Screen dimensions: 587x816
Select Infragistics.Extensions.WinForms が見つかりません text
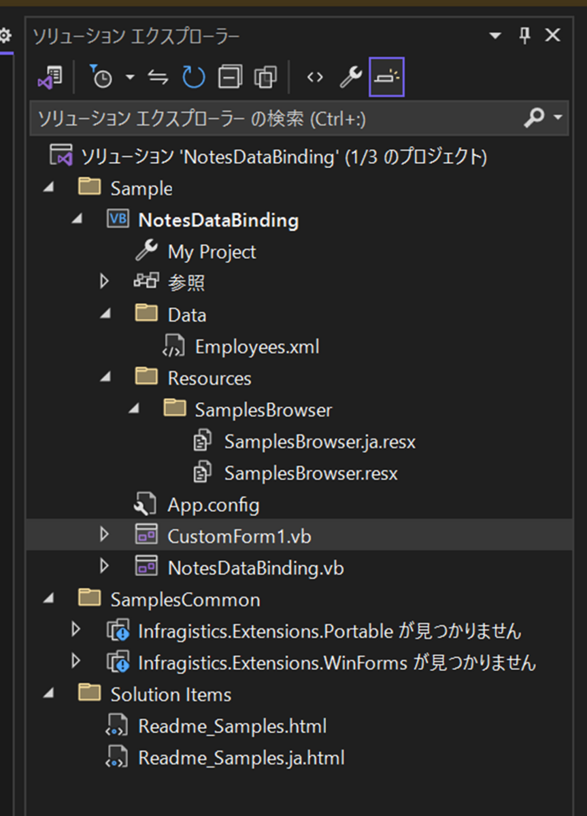[337, 662]
